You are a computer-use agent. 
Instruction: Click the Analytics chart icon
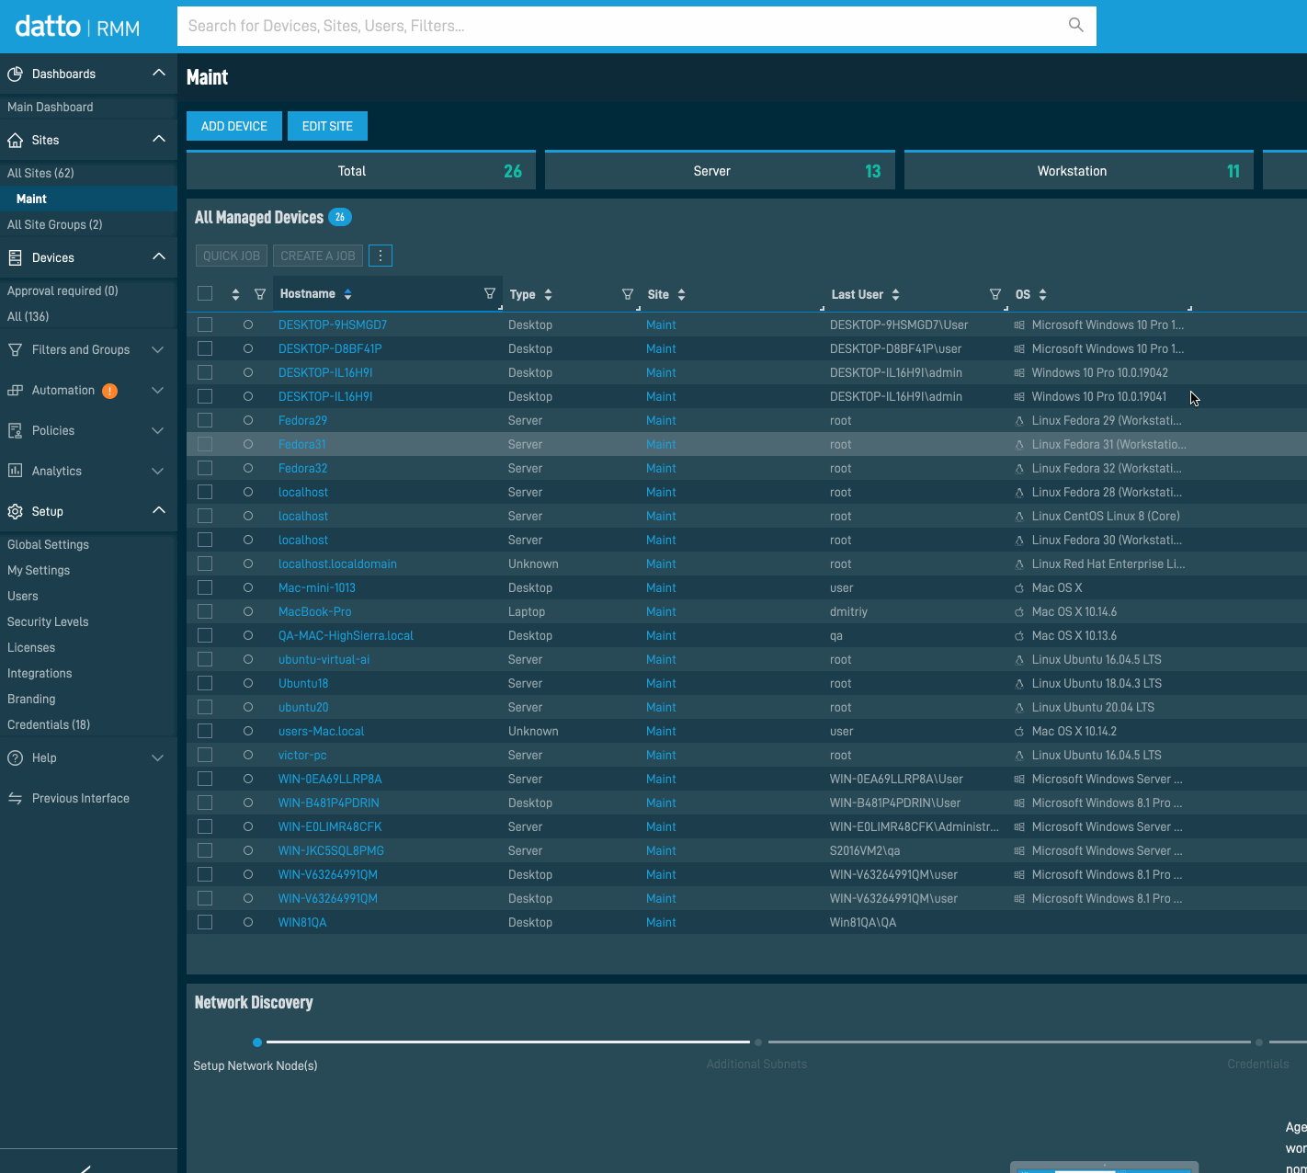(15, 471)
